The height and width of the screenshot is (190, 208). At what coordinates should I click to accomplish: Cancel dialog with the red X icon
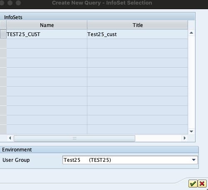click(202, 184)
